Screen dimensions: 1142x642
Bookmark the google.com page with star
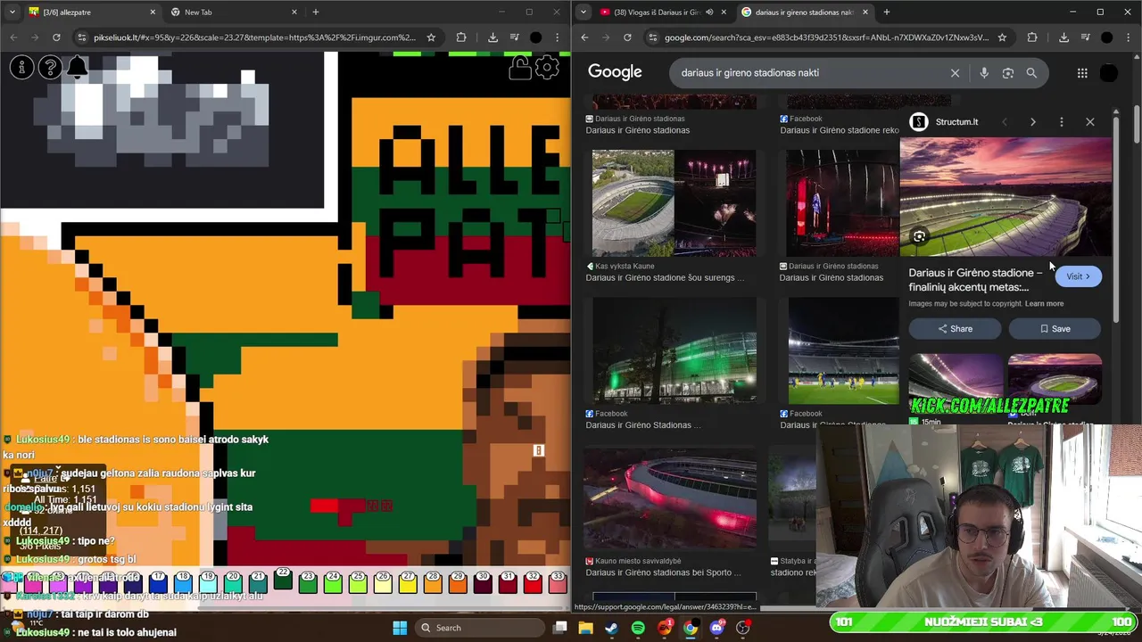[x=1002, y=37]
